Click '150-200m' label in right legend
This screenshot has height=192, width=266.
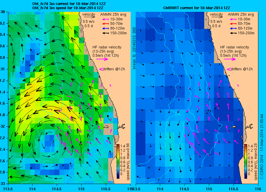(x=246, y=33)
